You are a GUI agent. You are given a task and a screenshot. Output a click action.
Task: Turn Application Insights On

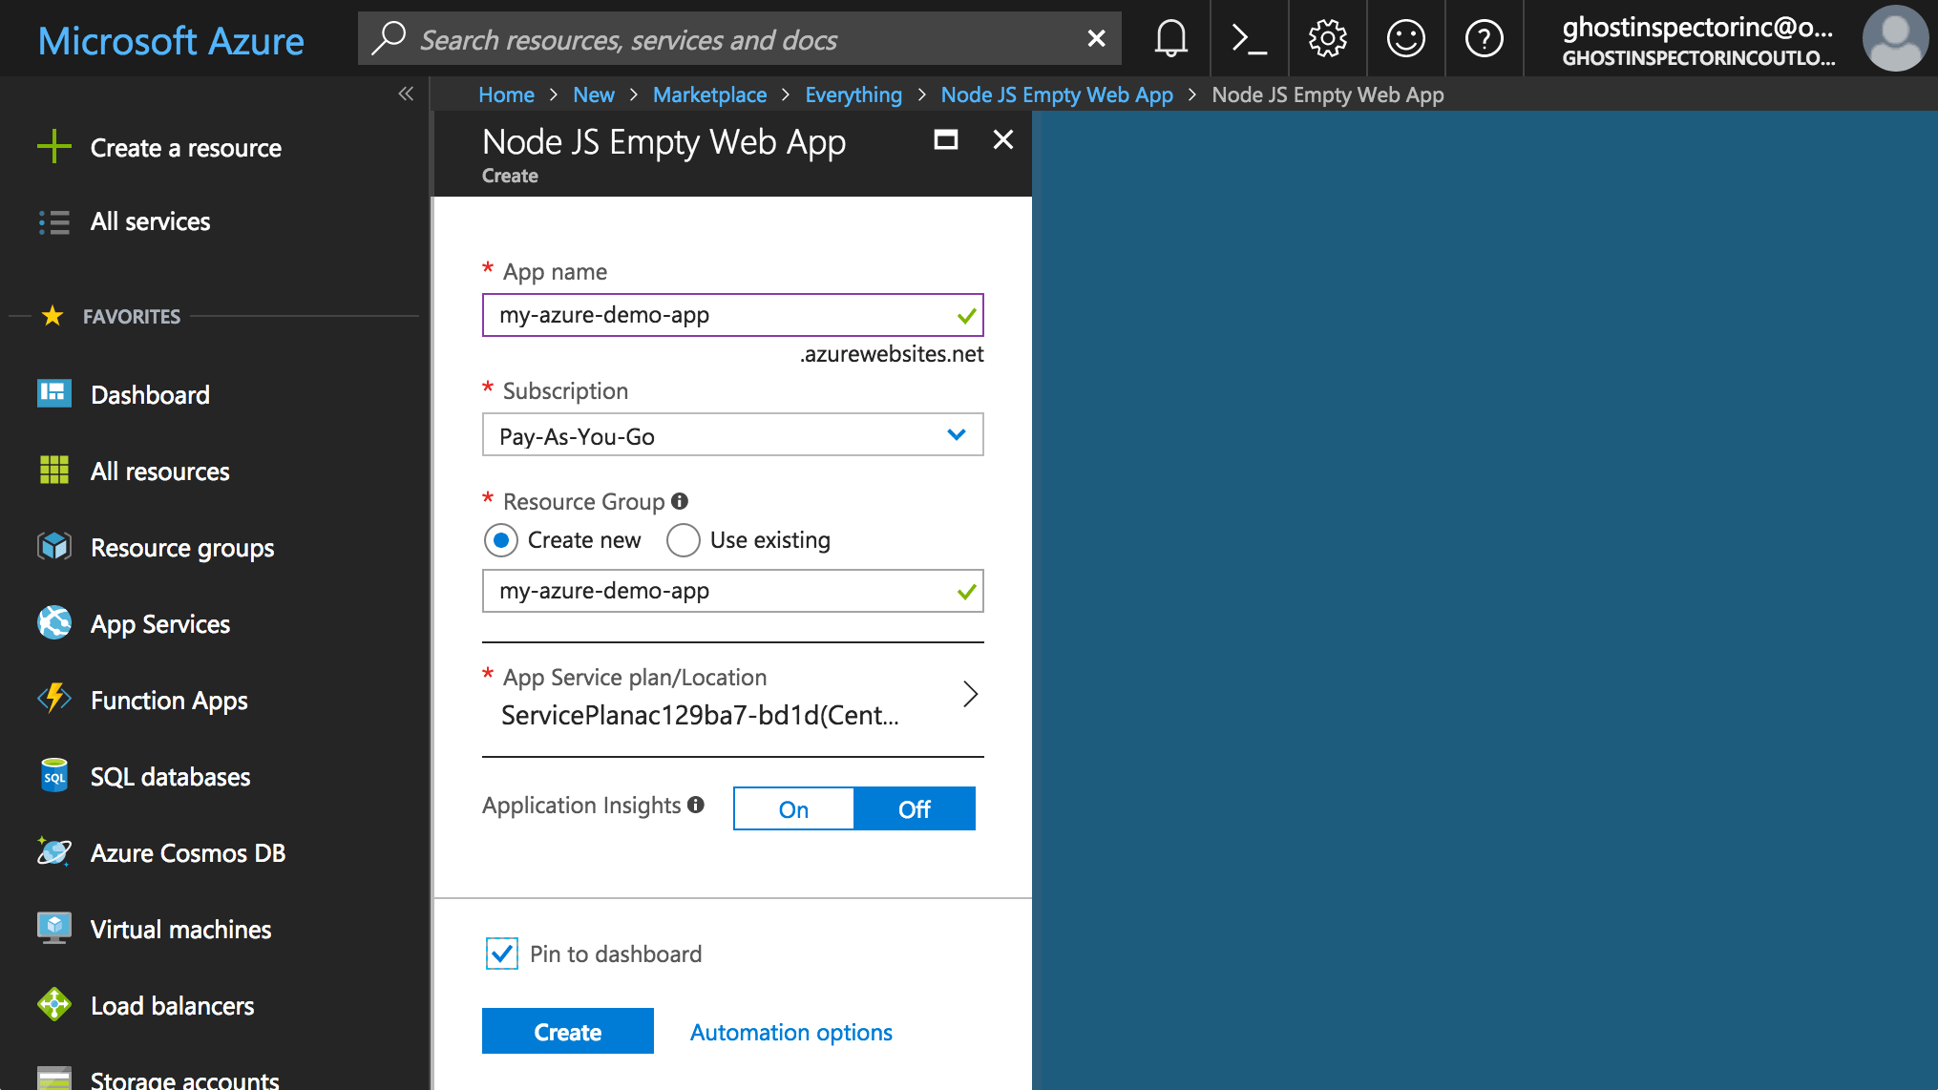tap(793, 809)
